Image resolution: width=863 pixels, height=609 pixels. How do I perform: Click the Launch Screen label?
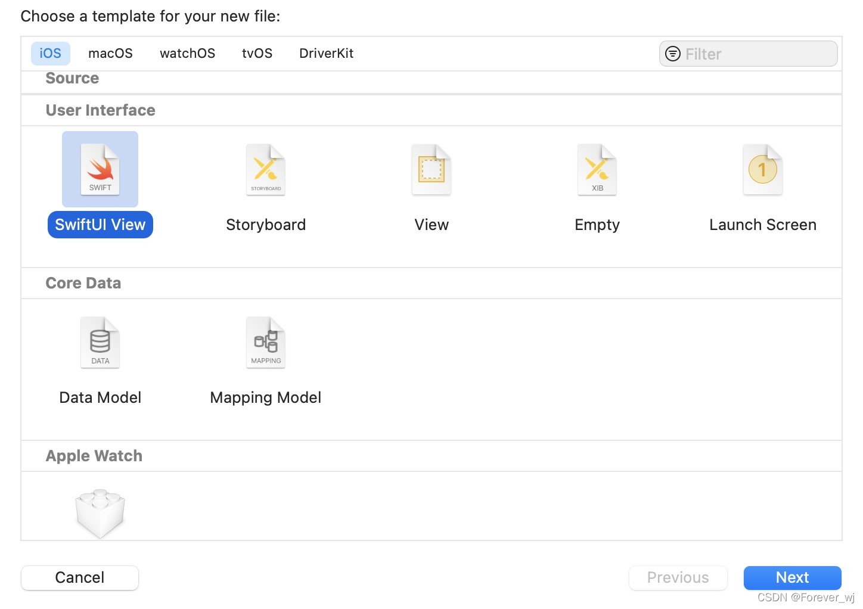(x=763, y=225)
